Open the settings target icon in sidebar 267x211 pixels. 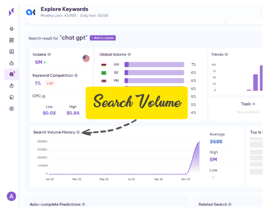12,109
